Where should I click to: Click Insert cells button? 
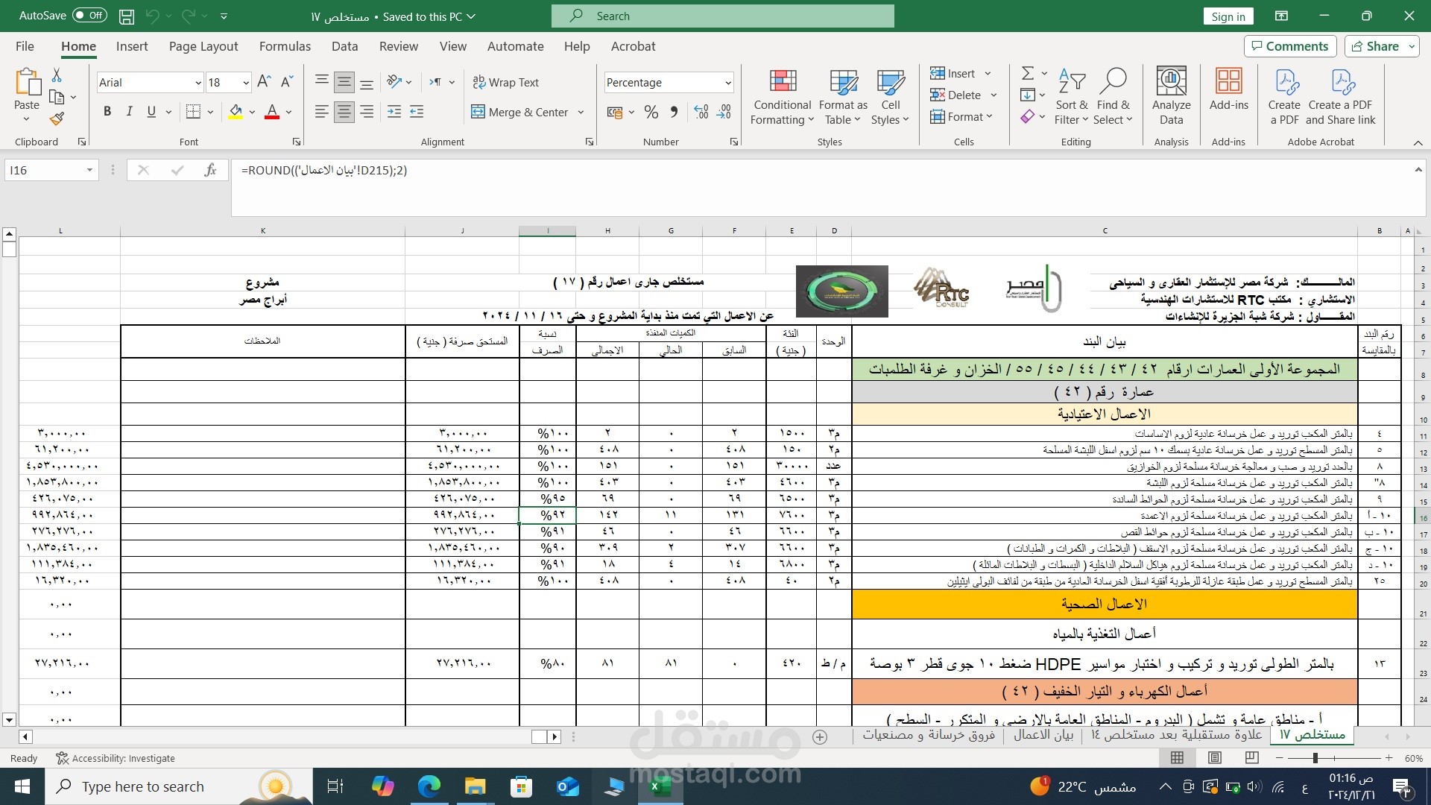click(953, 73)
